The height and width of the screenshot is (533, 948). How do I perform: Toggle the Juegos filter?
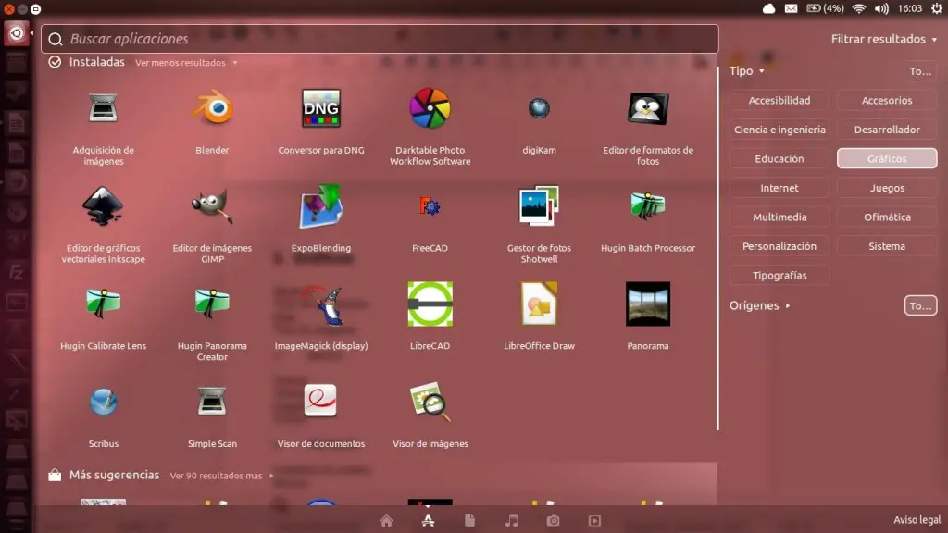[x=887, y=188]
